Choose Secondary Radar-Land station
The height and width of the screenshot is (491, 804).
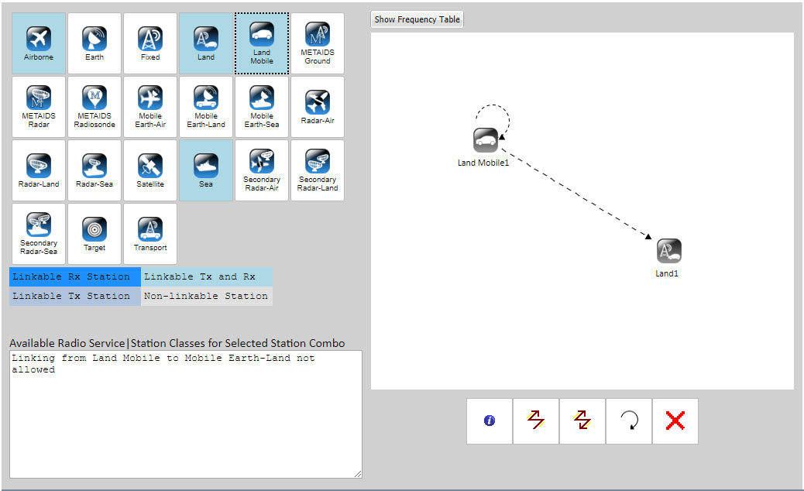318,170
